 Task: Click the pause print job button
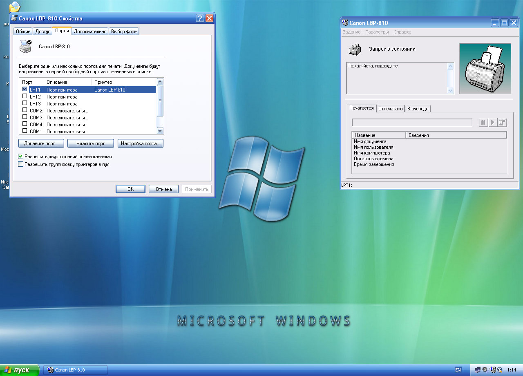point(483,122)
